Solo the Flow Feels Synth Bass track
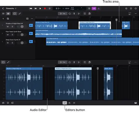139x113 pixels. pos(12,35)
